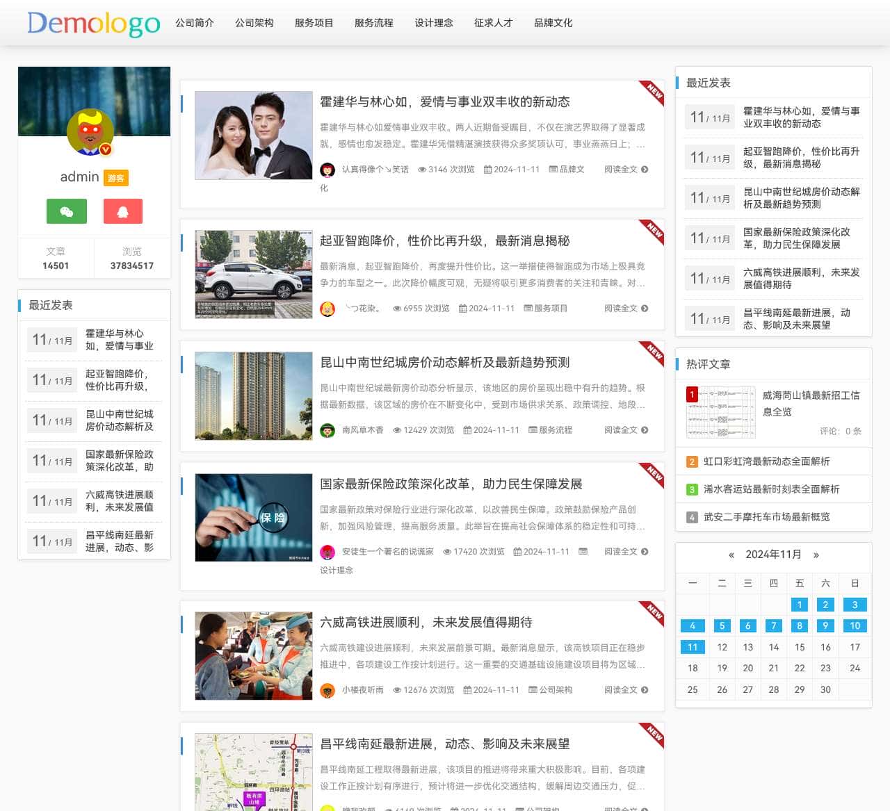Screen dimensions: 890x811
Task: Click arrow icon after 阅读全文 in 昆山中南世纪城 article
Action: pyautogui.click(x=645, y=430)
